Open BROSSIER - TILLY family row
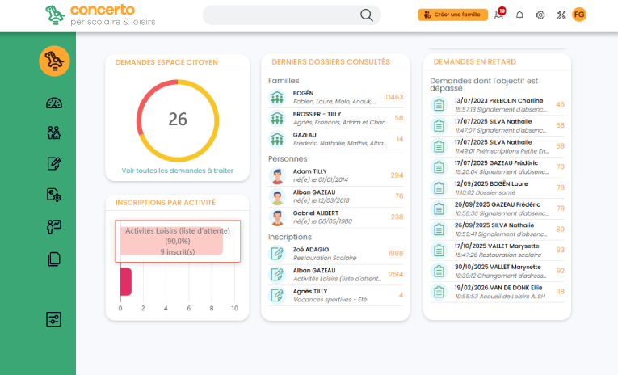Viewport: 618px width, 375px height. tap(335, 118)
